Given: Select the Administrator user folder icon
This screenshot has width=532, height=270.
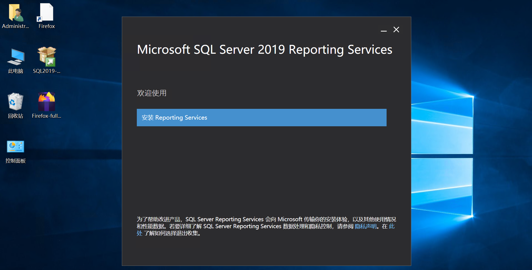Looking at the screenshot, I should (x=16, y=13).
